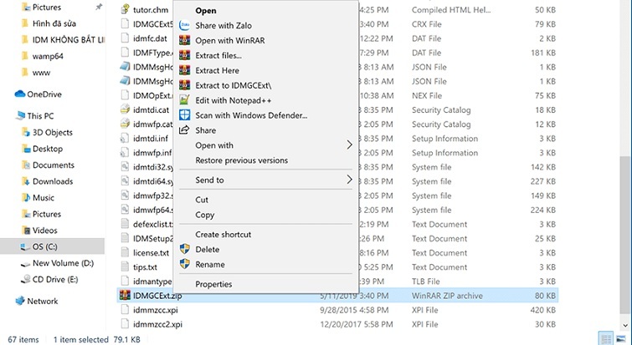Open Properties from the context menu

coord(213,284)
